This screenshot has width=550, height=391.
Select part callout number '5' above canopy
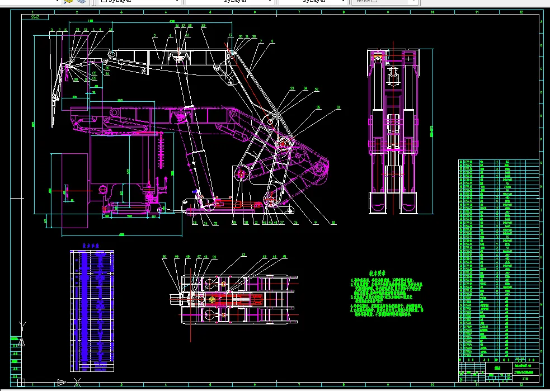(154, 36)
